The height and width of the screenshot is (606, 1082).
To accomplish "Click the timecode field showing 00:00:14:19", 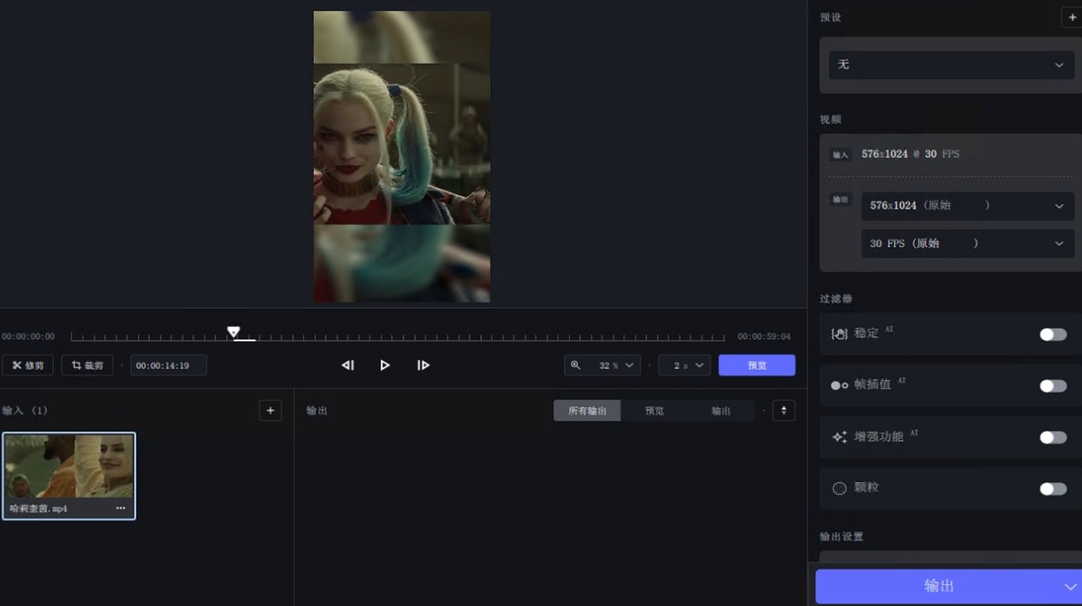I will pos(168,365).
